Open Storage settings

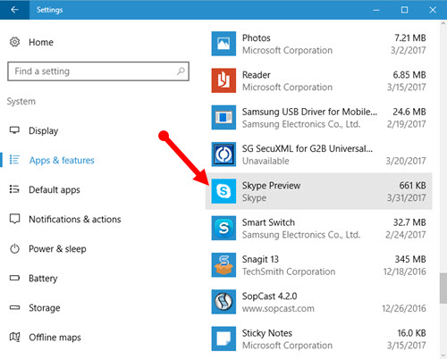tap(45, 308)
